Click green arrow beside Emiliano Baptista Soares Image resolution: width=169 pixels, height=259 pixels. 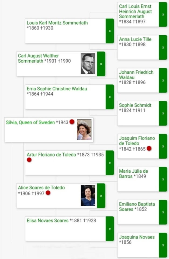click(x=163, y=212)
